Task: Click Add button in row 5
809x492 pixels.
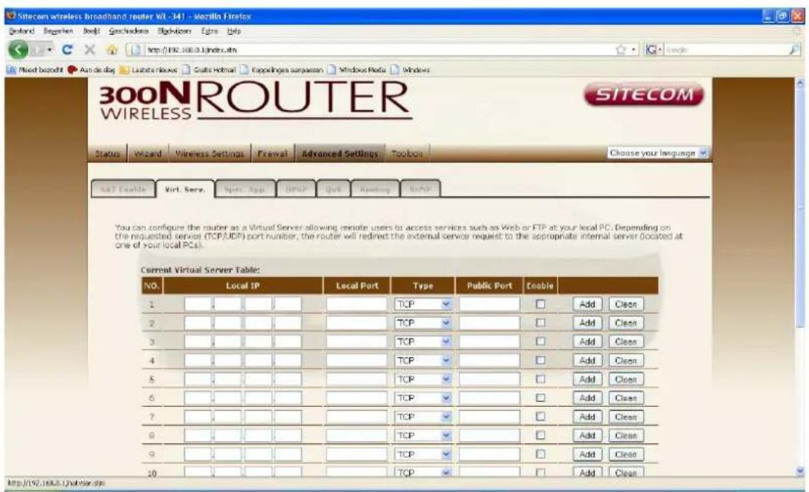Action: pos(587,379)
